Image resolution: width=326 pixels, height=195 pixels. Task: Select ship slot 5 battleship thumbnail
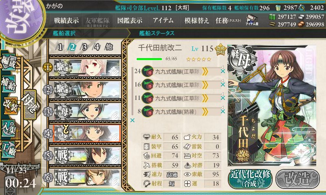(87, 156)
